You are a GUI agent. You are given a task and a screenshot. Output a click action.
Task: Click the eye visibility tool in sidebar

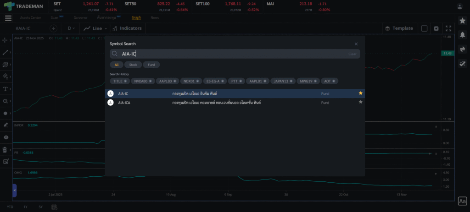6,137
